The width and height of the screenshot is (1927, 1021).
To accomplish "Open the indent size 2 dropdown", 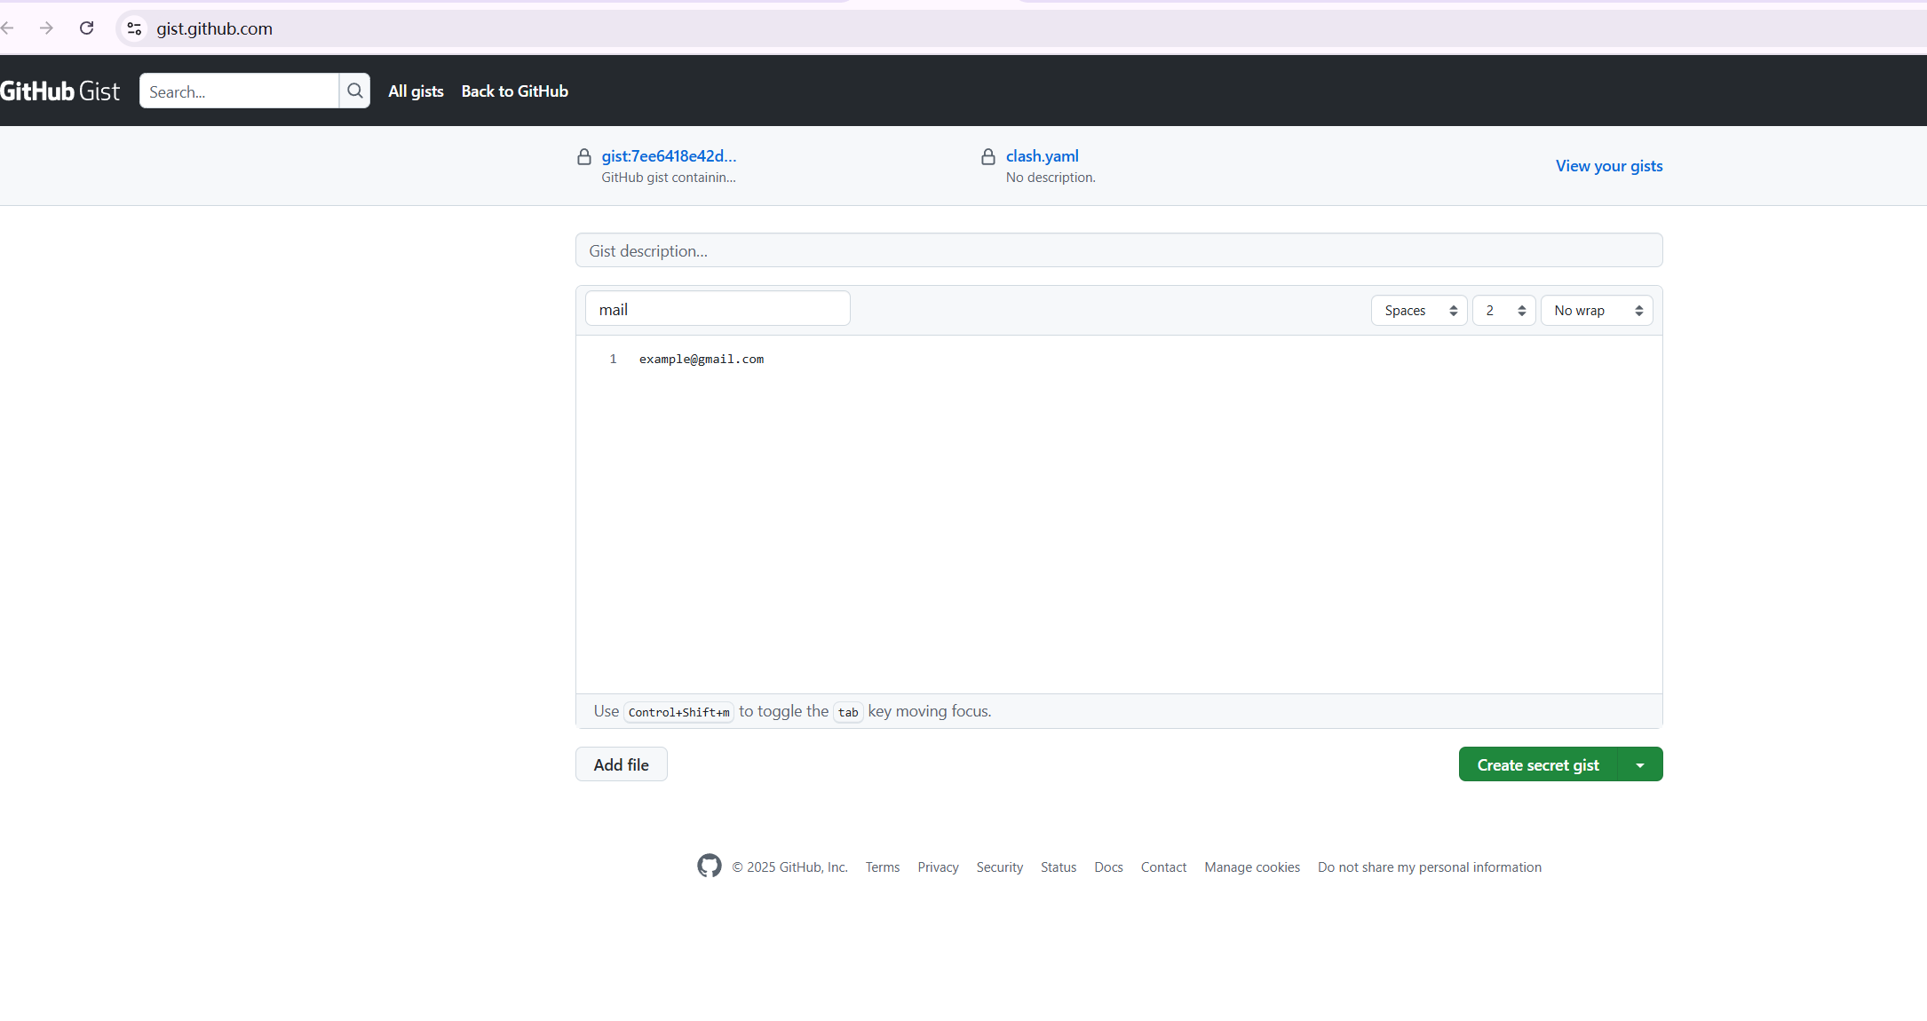I will [1503, 311].
